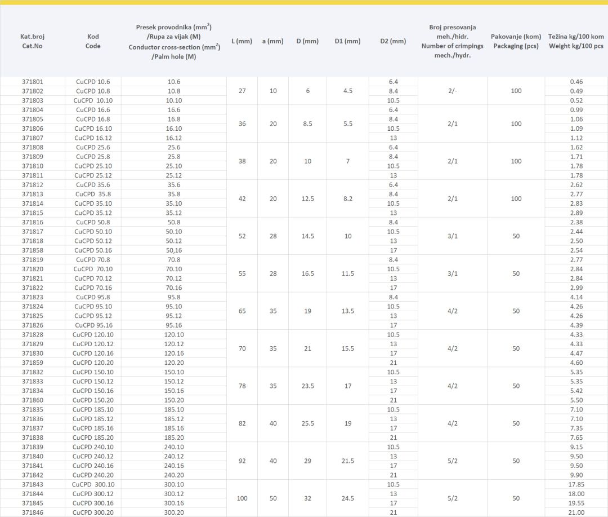The image size is (608, 517).
Task: Click the Conductor cross-section column header
Action: [x=174, y=42]
